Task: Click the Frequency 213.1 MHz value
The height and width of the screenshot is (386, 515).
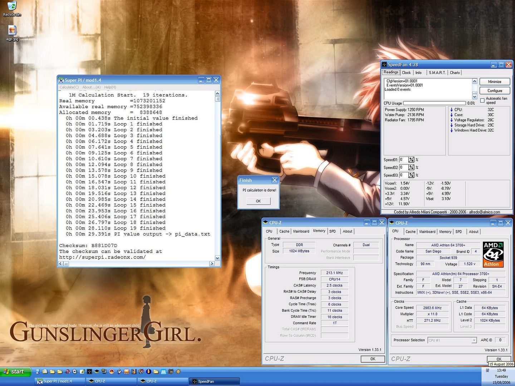Action: pos(334,273)
